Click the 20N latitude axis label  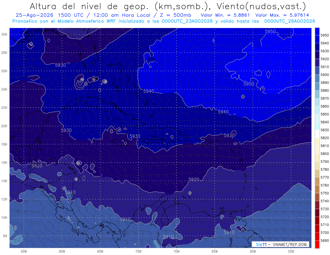4,126
